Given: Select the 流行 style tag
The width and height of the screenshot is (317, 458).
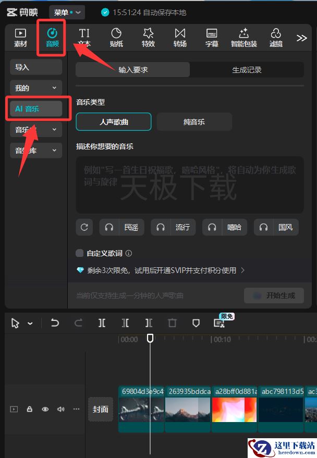Looking at the screenshot, I should [x=182, y=227].
